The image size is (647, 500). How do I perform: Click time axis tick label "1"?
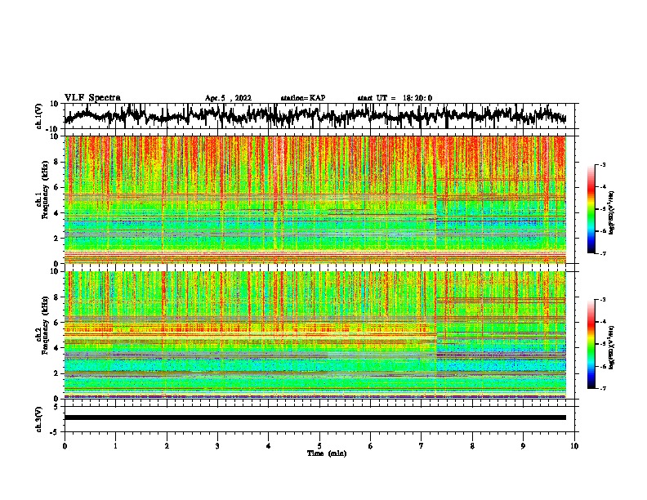click(x=115, y=446)
